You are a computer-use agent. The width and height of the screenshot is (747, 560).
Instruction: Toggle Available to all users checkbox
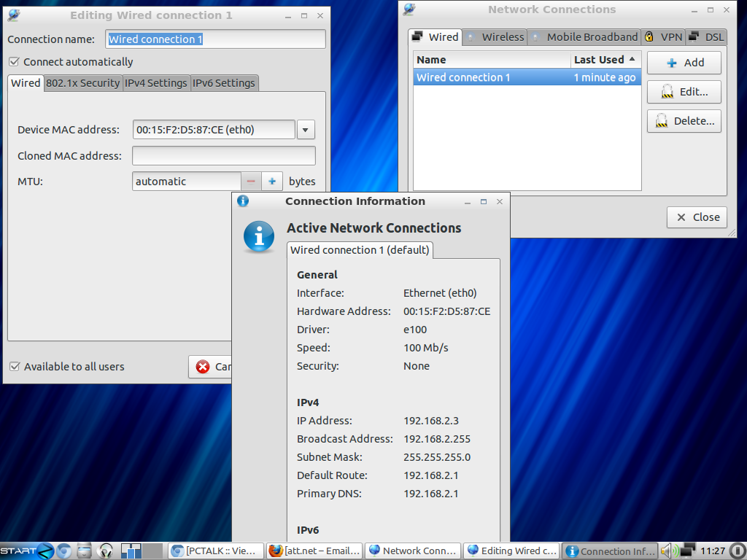pyautogui.click(x=15, y=367)
